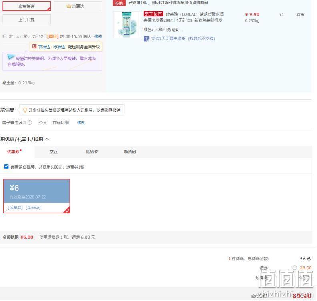Click the 总重量 0.235kg text

click(x=18, y=83)
